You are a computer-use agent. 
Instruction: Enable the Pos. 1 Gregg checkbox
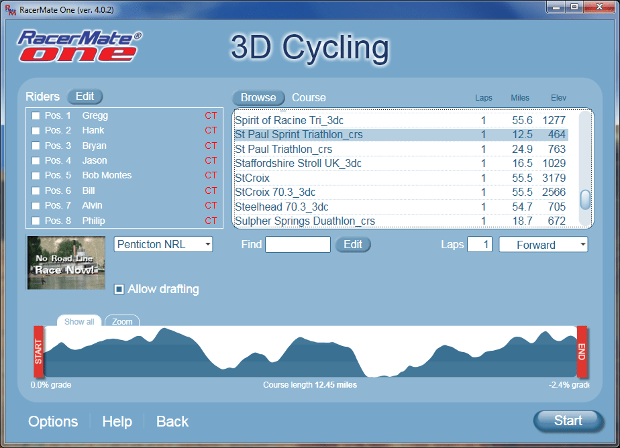(36, 116)
